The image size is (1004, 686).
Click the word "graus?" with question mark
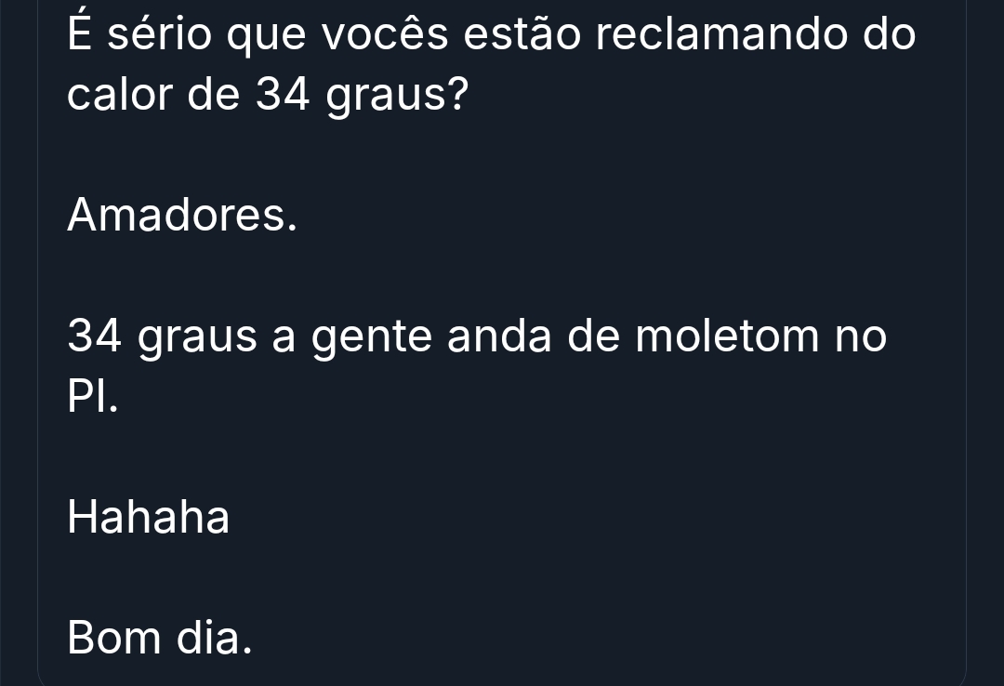pyautogui.click(x=396, y=98)
